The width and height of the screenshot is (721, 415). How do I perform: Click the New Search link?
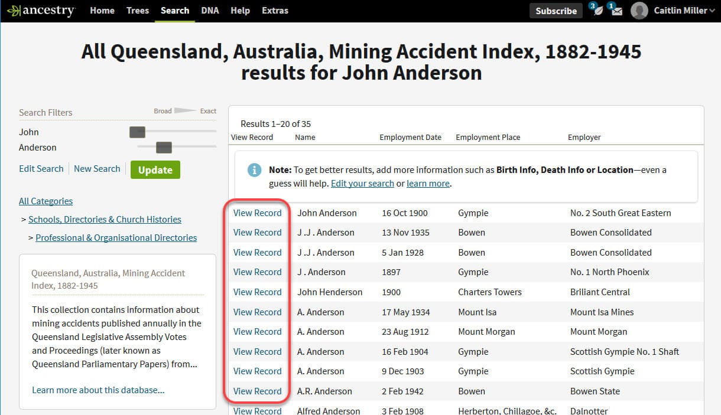97,169
